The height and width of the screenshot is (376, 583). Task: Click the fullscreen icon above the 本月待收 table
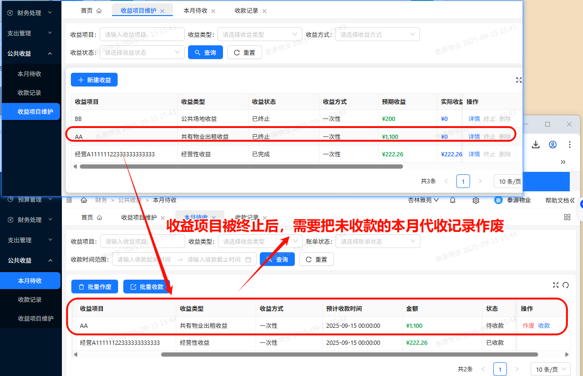[556, 285]
